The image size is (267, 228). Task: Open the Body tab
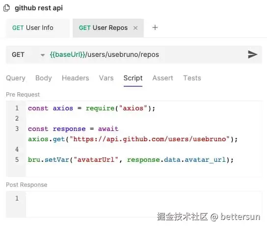pyautogui.click(x=43, y=78)
